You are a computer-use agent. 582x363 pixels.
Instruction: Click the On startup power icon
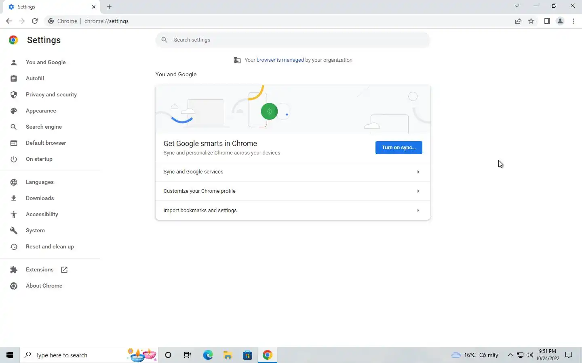14,159
